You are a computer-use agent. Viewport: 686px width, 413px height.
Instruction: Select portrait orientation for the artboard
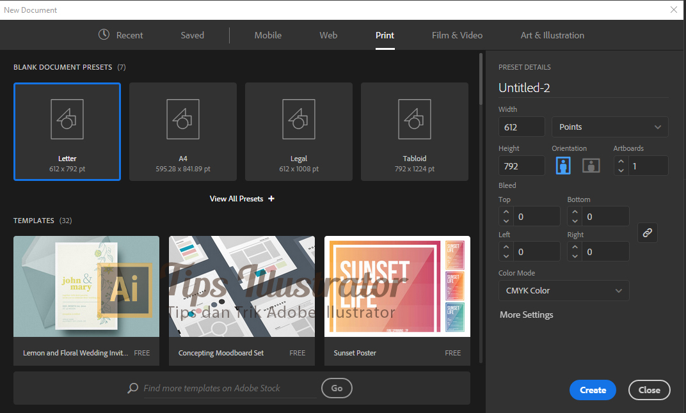562,165
